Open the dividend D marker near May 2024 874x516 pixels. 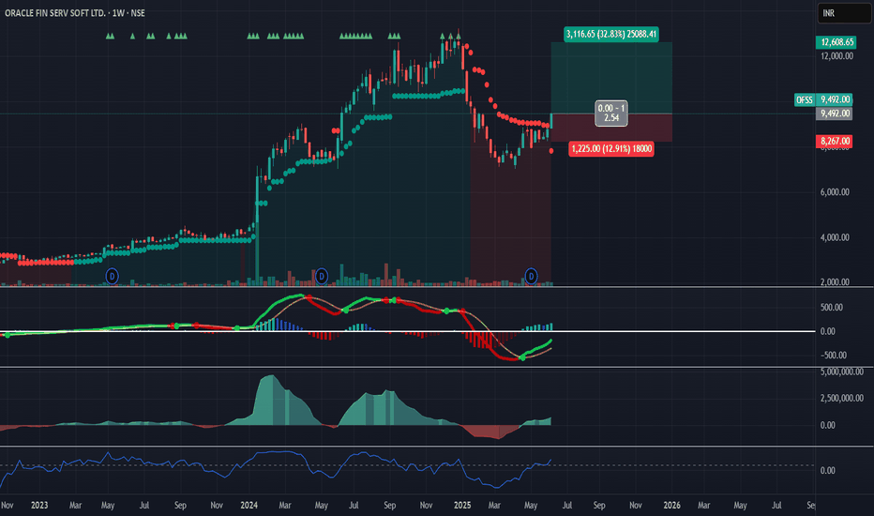point(321,276)
